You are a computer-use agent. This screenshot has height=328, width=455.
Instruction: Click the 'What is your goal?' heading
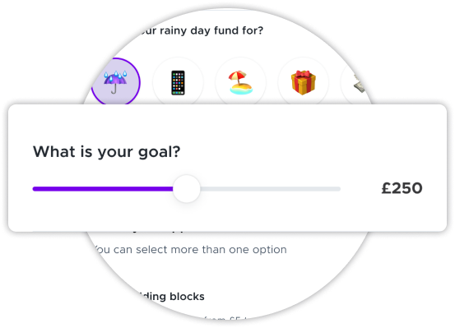[106, 152]
